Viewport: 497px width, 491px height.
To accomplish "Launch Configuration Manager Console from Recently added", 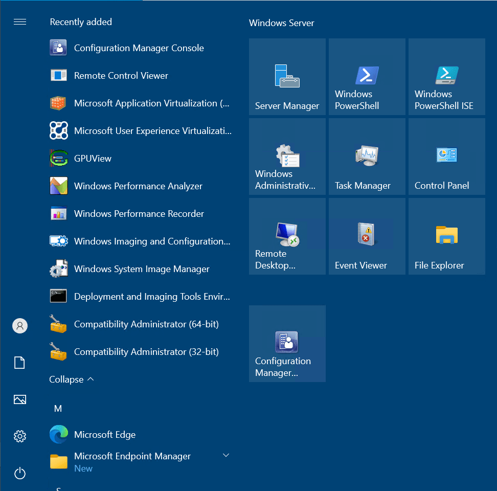I will tap(141, 48).
